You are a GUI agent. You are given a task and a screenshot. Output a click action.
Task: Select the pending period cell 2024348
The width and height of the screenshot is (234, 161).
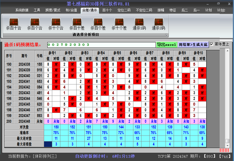pos(24,121)
